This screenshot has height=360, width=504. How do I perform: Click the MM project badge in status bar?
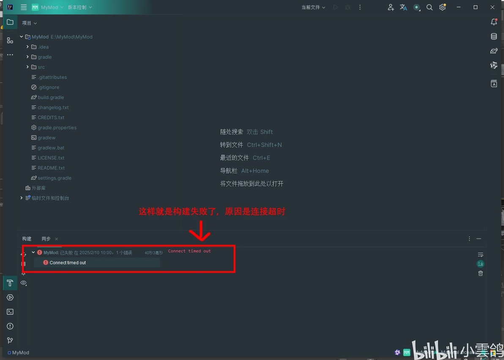[x=407, y=353]
